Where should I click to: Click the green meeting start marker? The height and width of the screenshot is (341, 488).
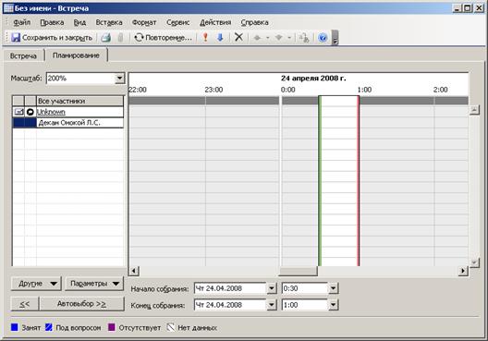[x=320, y=181]
